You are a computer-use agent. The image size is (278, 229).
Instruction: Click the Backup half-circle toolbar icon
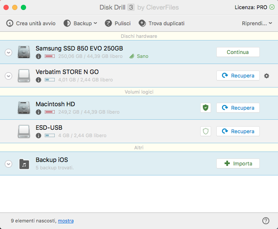(x=67, y=23)
